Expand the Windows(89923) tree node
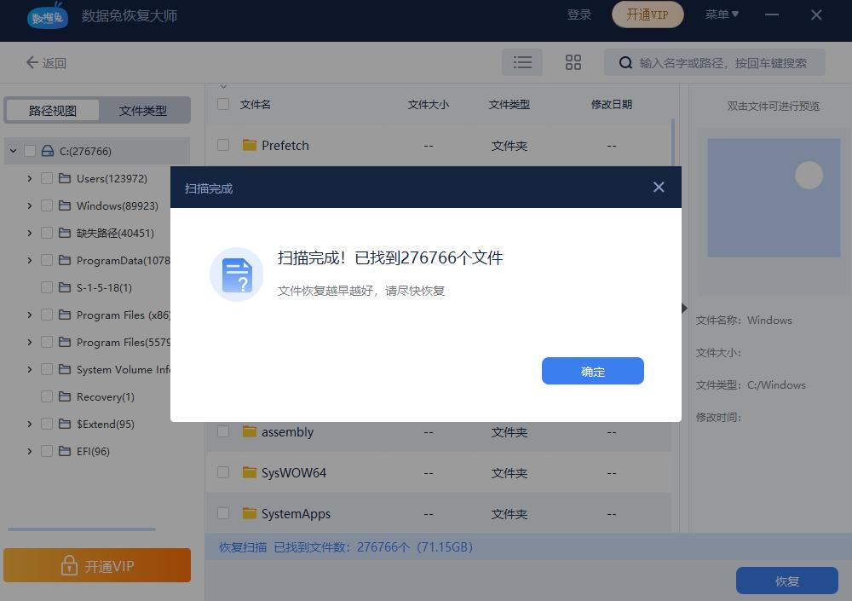This screenshot has height=601, width=852. (x=30, y=205)
